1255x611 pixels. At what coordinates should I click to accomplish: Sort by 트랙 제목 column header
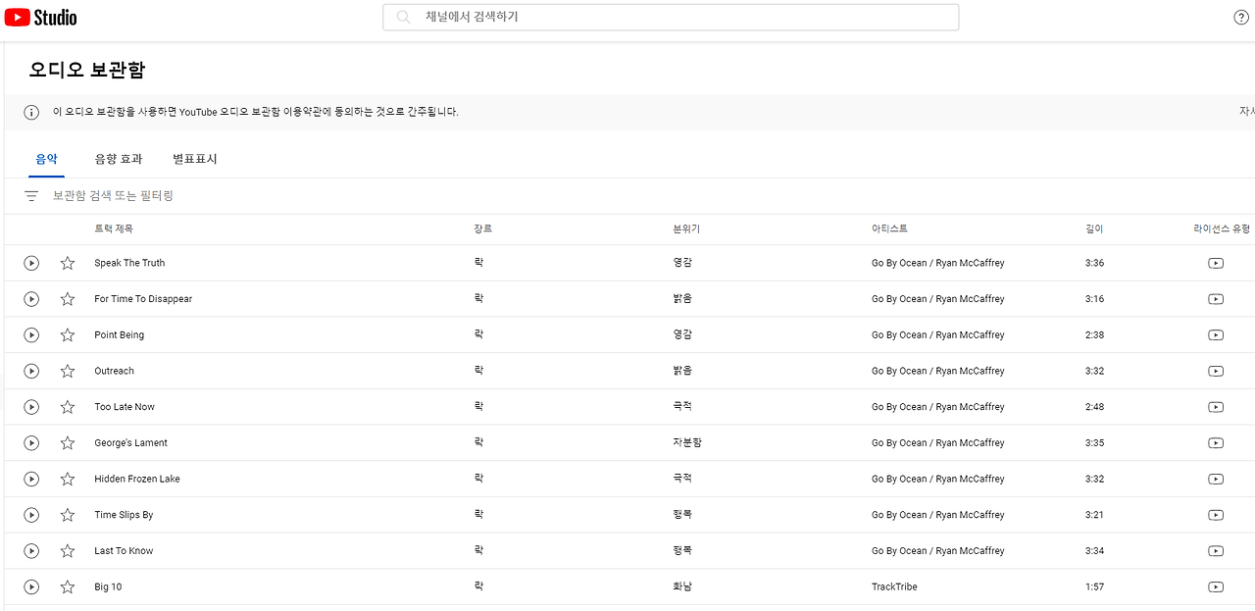(114, 229)
